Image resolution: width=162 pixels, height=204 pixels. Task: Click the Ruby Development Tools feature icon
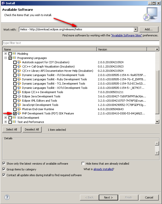[x=19, y=79]
